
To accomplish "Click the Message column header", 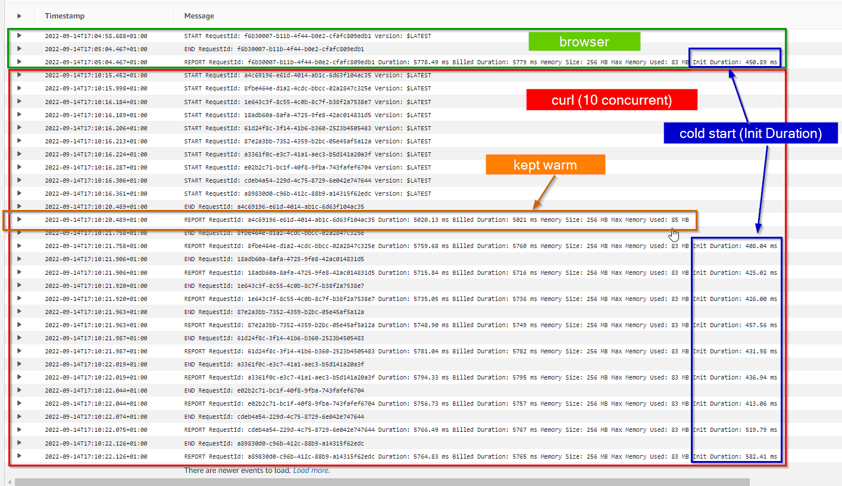I will (199, 16).
